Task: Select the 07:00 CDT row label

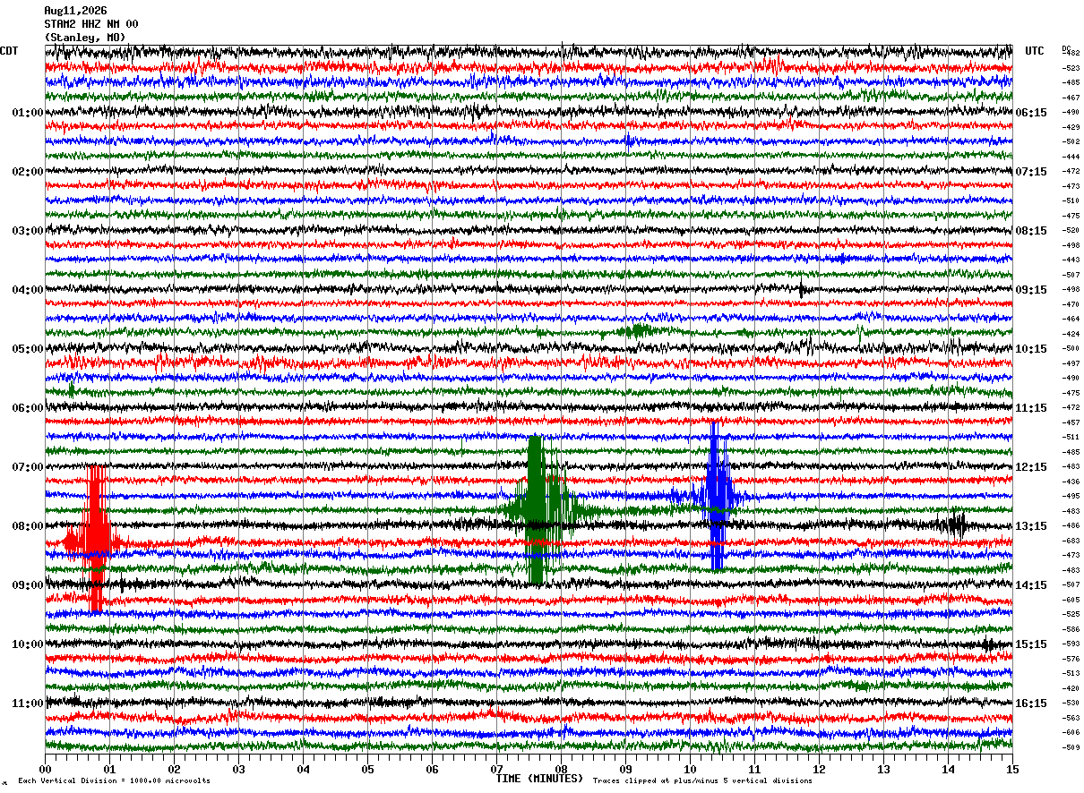Action: (x=28, y=467)
